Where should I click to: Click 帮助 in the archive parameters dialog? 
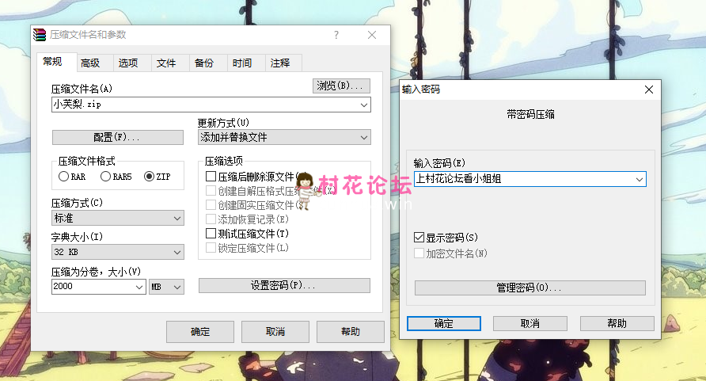(x=351, y=332)
